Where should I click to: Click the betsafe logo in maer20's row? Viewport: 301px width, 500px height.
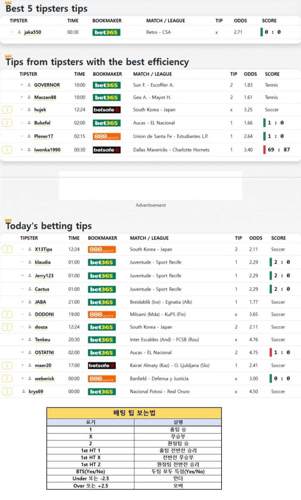(x=101, y=366)
